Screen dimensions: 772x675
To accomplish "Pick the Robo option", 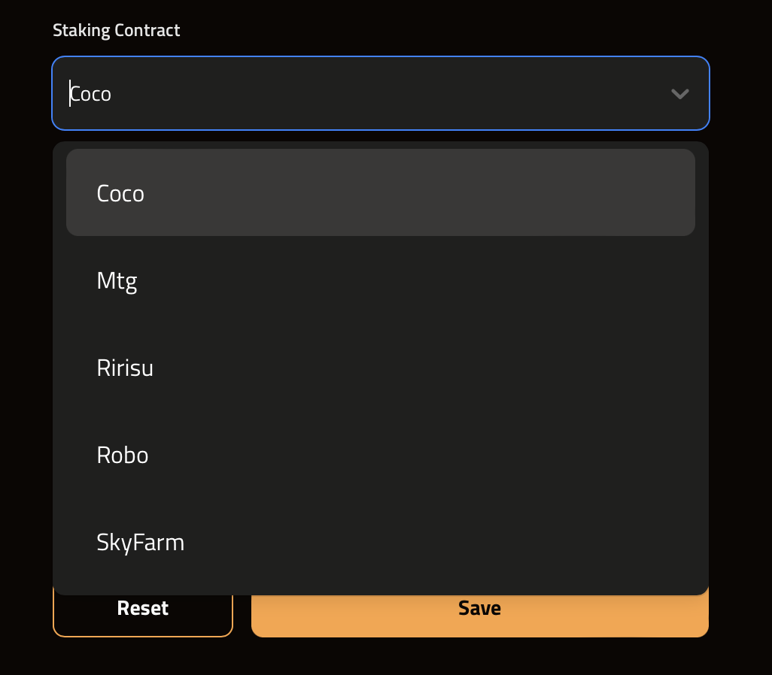I will coord(380,456).
